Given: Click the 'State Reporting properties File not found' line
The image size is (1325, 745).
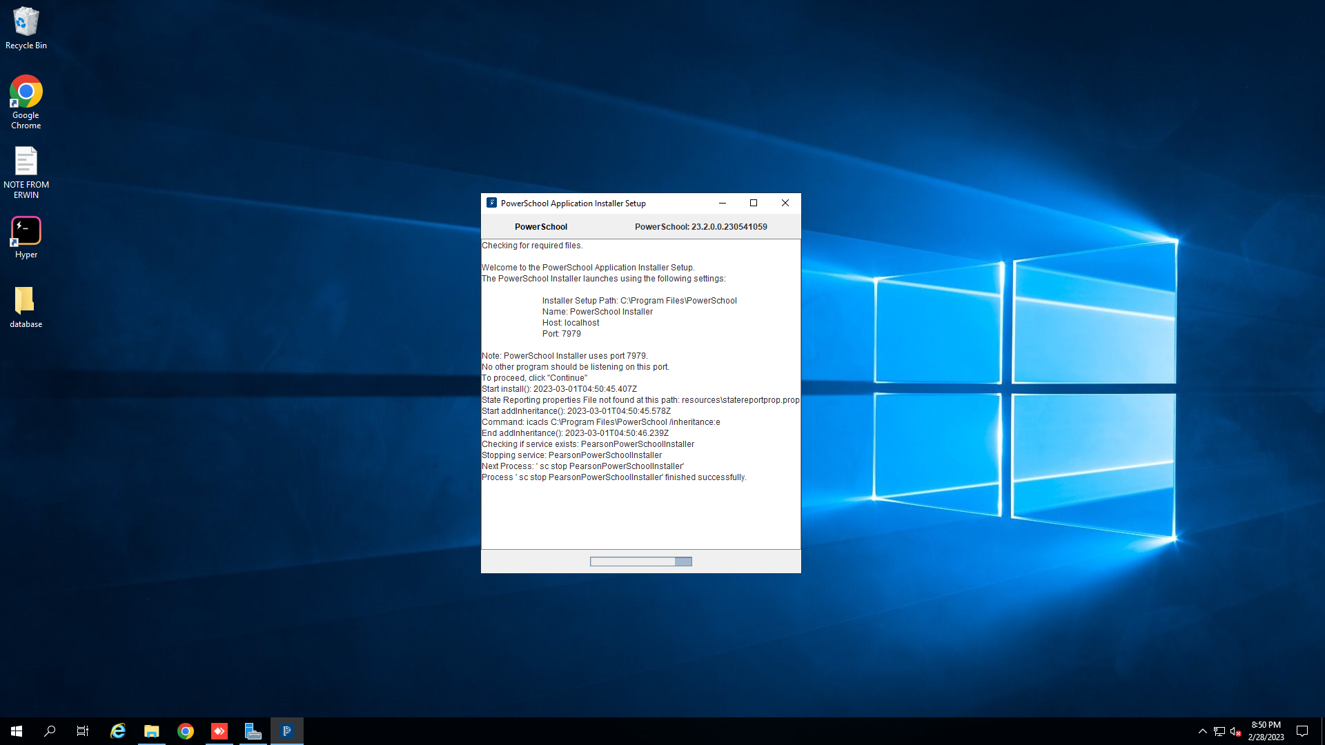Looking at the screenshot, I should pyautogui.click(x=640, y=400).
